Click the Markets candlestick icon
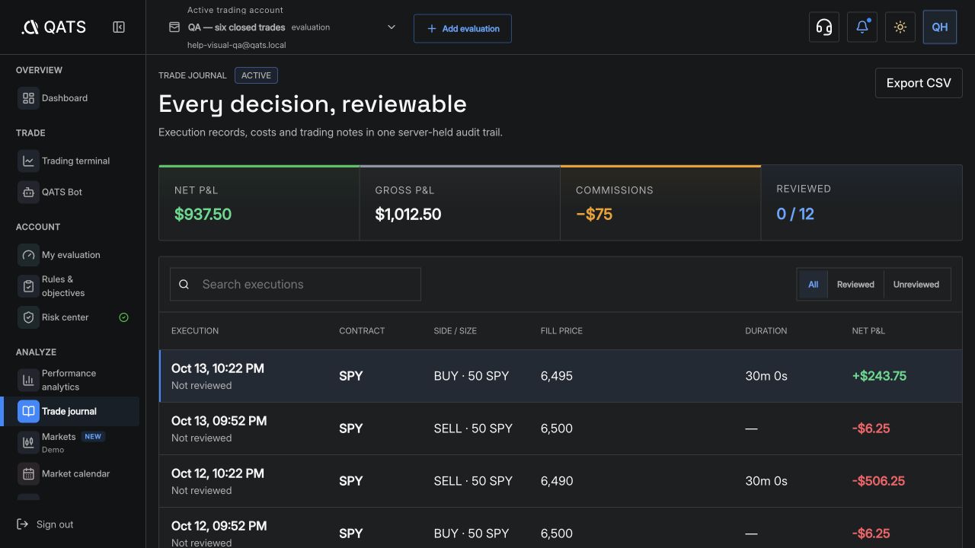 (28, 442)
